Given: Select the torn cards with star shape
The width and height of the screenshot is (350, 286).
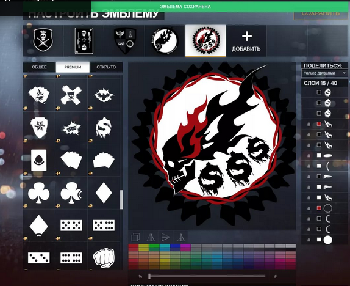Looking at the screenshot, I should click(x=39, y=95).
